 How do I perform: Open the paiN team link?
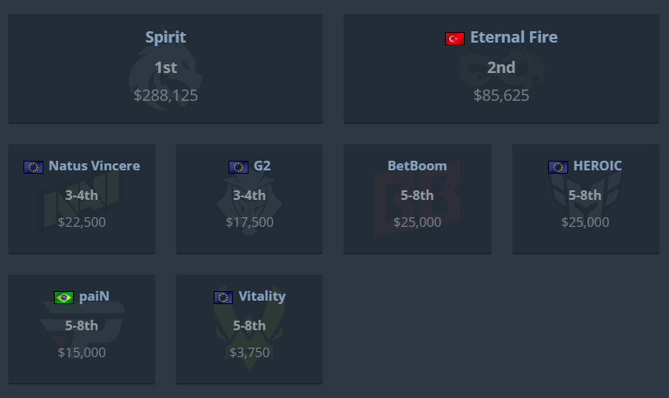95,296
